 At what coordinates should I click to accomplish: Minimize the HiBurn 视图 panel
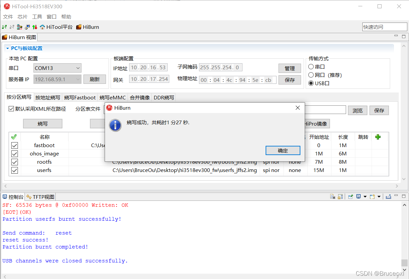396,36
